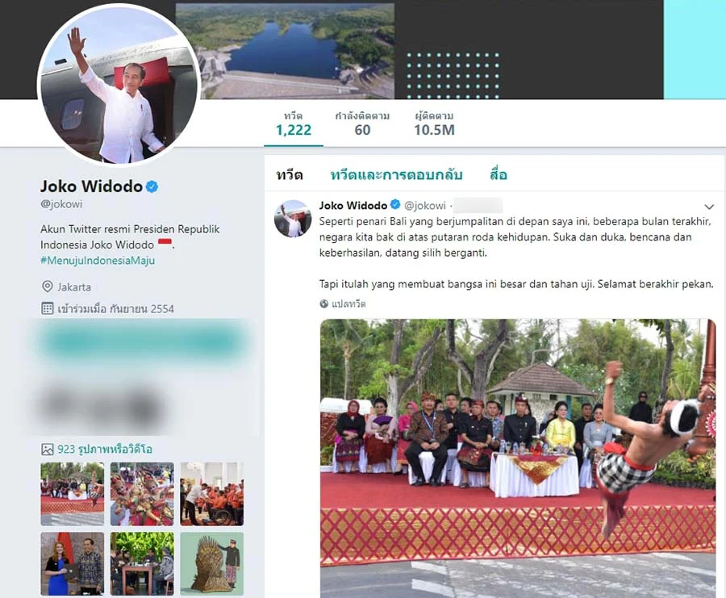Open the tweet options chevron menu
726x598 pixels.
709,207
